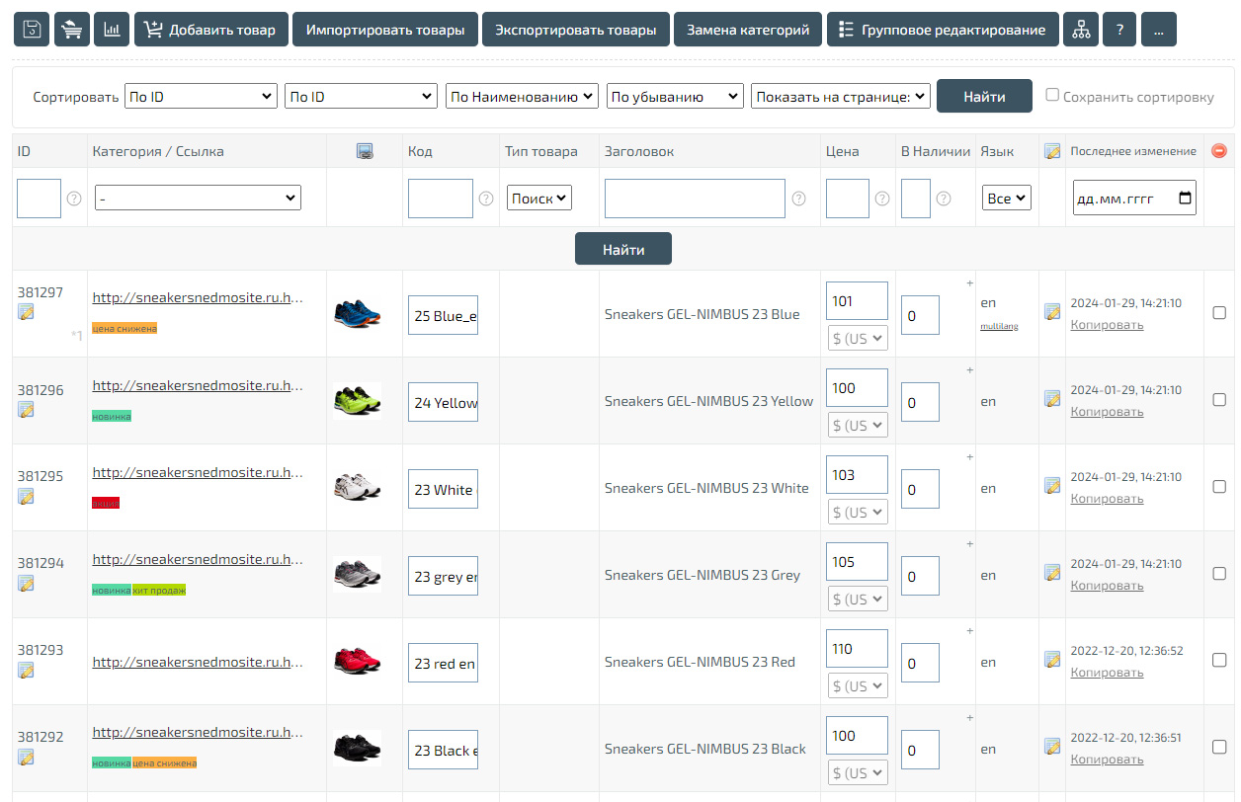Click the красная tag label under product 381295
The height and width of the screenshot is (802, 1241).
pyautogui.click(x=105, y=503)
